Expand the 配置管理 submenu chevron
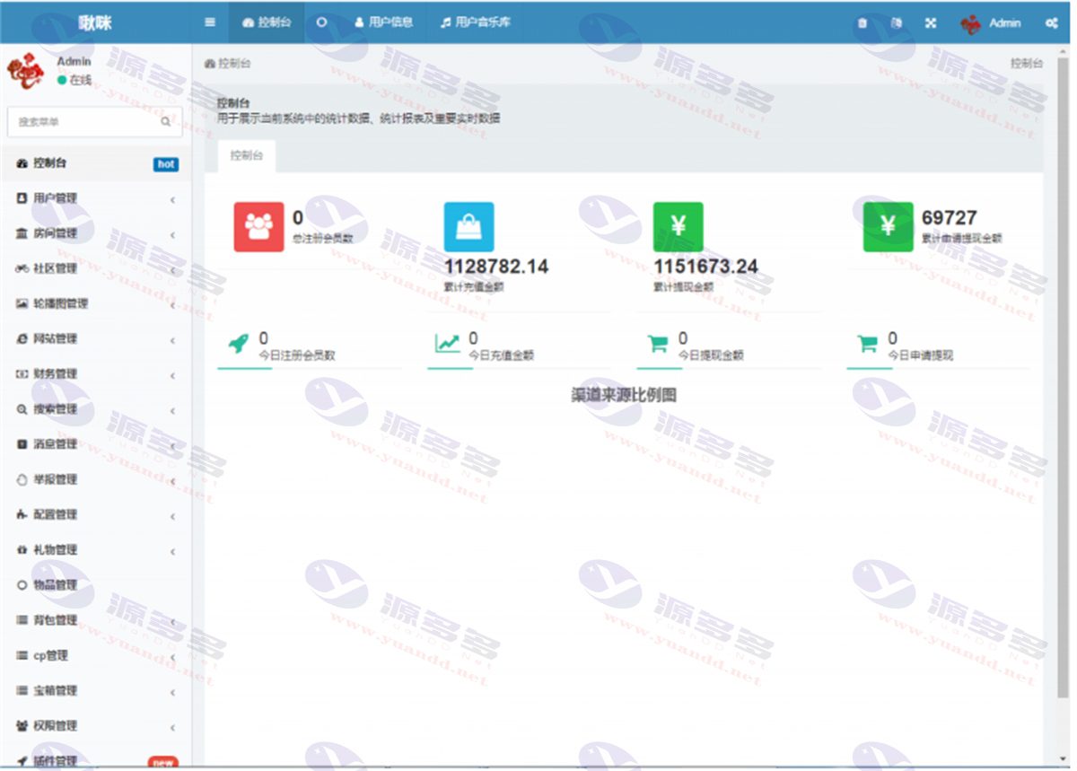Screen dimensions: 1077x771 (172, 516)
